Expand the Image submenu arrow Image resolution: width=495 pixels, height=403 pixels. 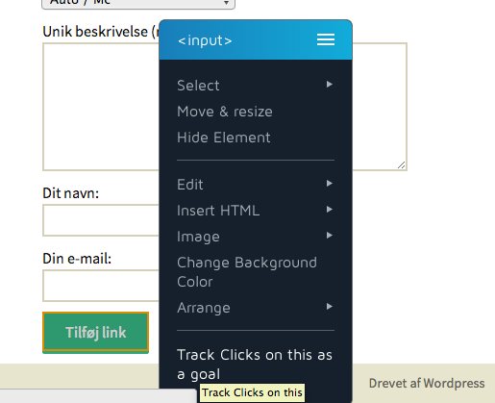330,236
